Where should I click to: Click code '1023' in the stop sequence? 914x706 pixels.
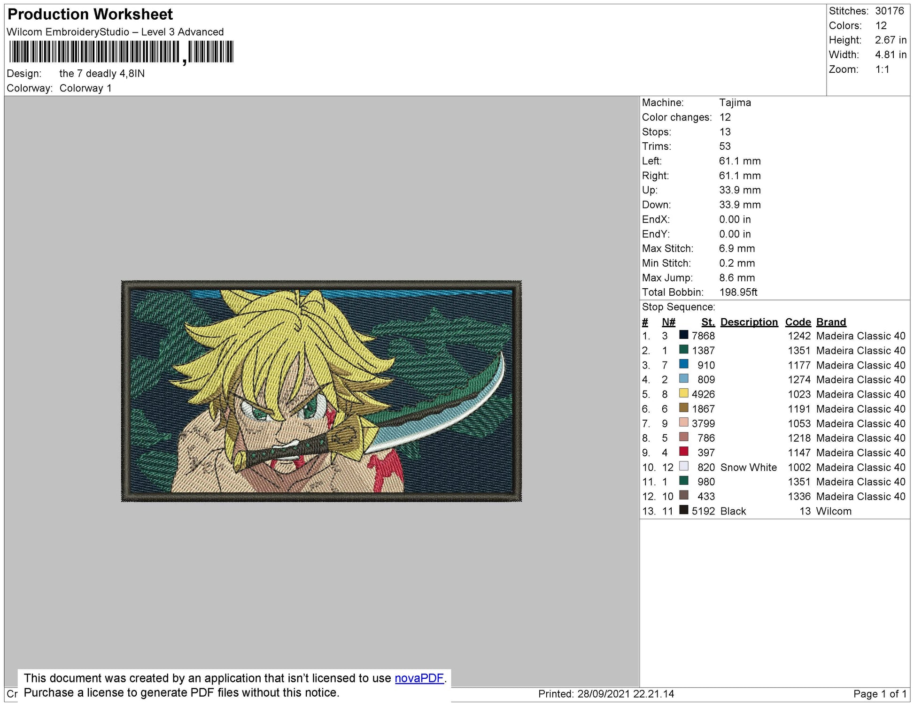coord(799,394)
